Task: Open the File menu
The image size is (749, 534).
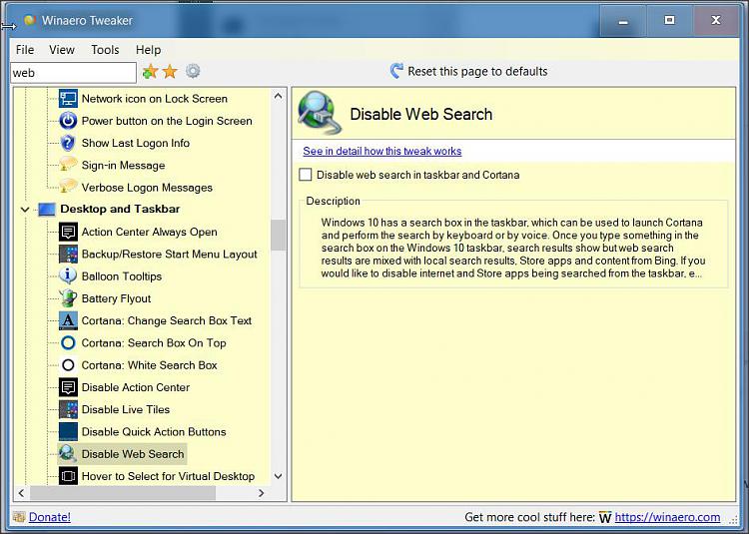Action: point(24,50)
